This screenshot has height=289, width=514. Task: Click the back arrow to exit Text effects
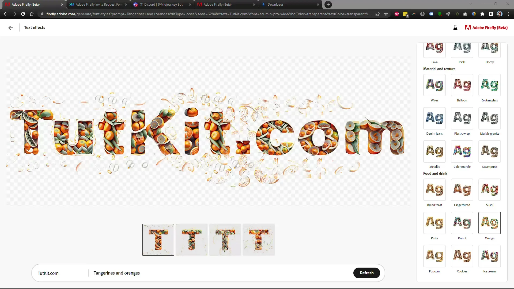click(x=10, y=28)
